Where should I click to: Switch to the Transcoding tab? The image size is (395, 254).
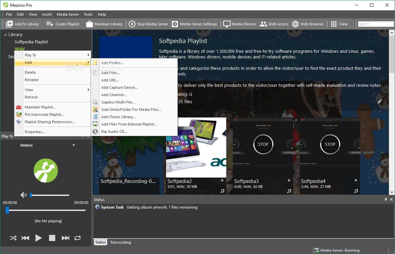coord(120,242)
